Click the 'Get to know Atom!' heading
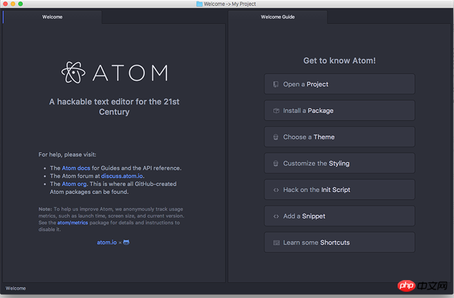Screen dimensions: 454x298 click(x=339, y=61)
